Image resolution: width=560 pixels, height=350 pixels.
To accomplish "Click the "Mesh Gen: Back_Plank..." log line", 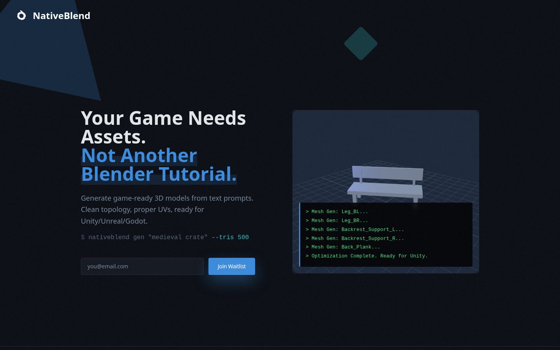I will pos(343,247).
